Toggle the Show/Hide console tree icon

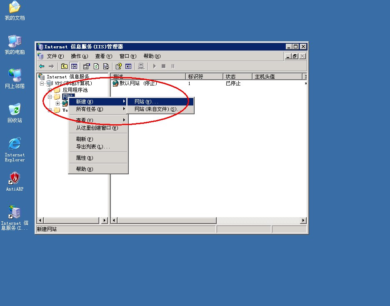74,66
